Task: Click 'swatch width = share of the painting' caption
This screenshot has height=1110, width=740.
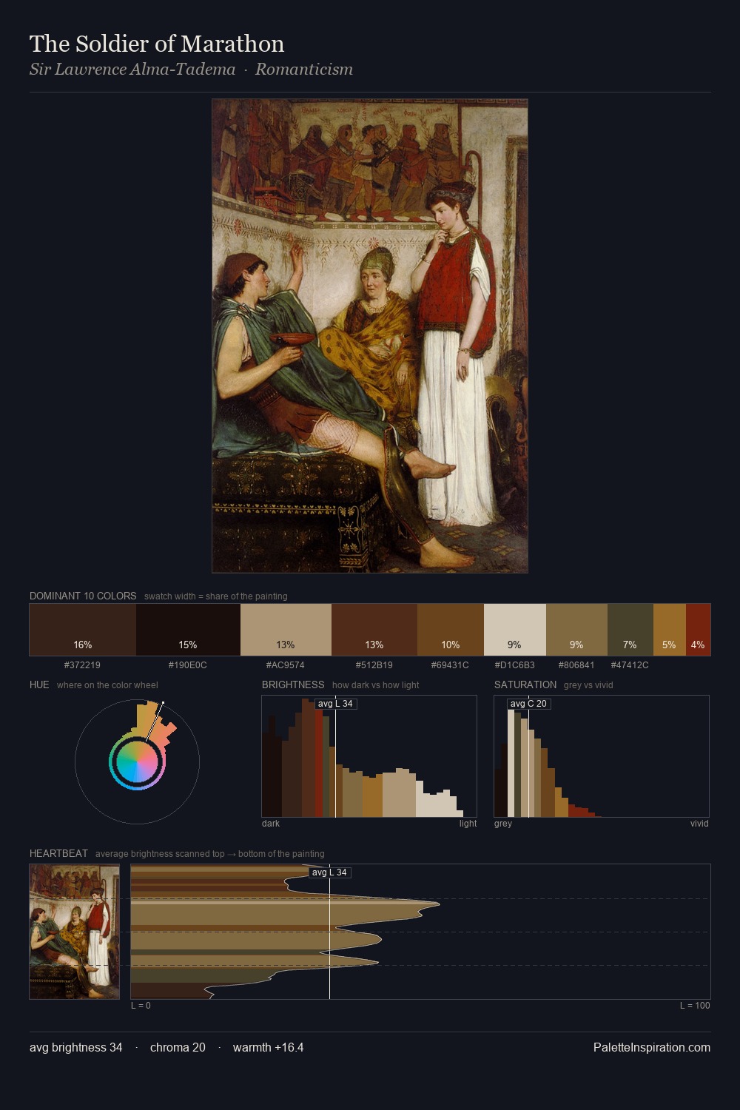Action: 216,596
